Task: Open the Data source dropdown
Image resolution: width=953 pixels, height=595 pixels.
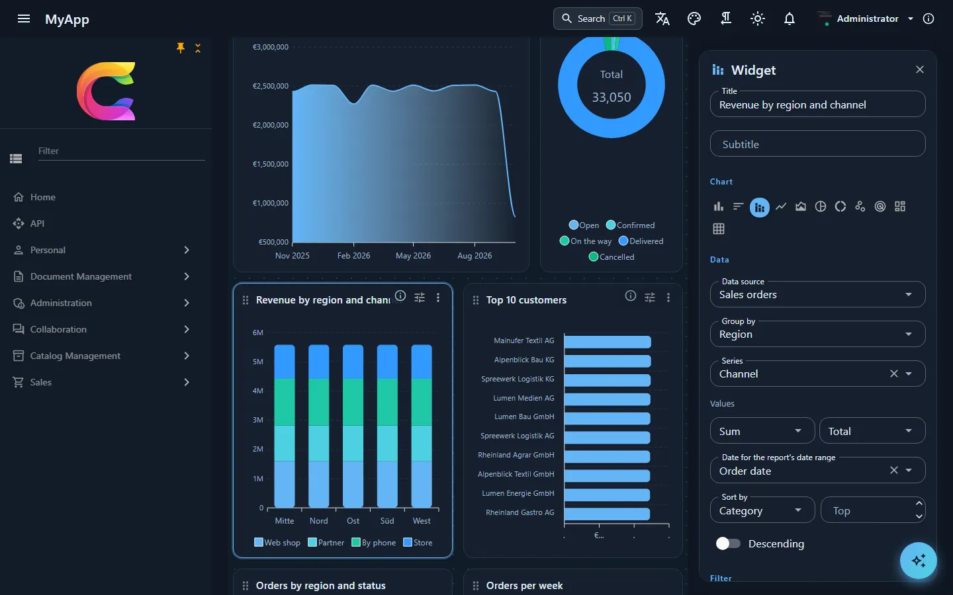Action: pos(817,294)
